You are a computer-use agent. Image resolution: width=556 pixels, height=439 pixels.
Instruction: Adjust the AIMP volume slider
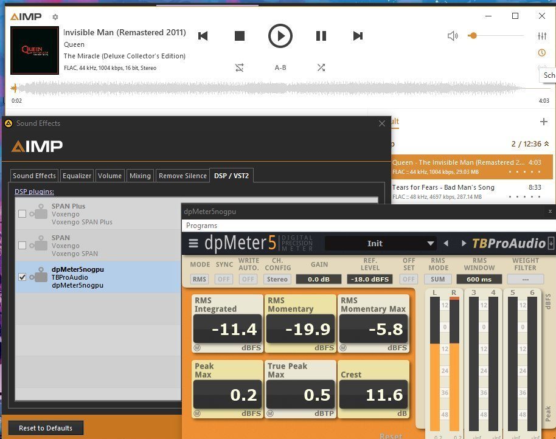pos(496,36)
